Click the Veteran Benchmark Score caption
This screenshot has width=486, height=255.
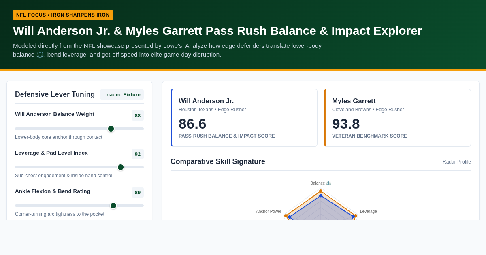tap(369, 136)
